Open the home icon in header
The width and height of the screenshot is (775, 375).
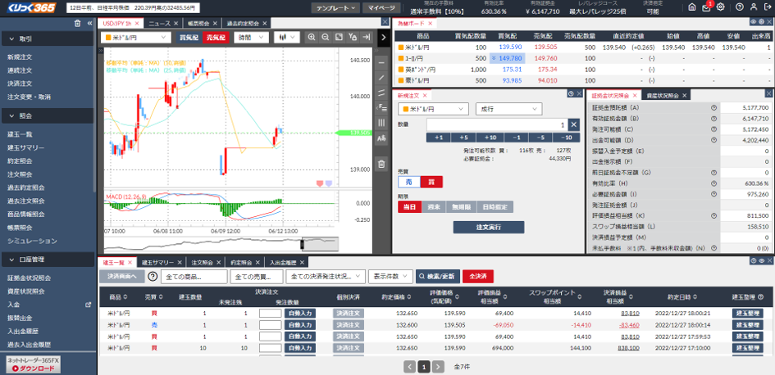692,7
